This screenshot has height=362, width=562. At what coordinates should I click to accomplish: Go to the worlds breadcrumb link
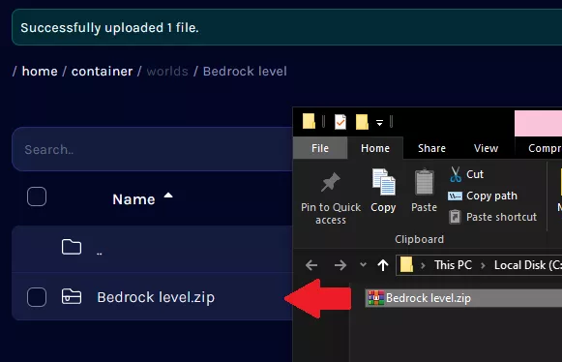(x=167, y=71)
